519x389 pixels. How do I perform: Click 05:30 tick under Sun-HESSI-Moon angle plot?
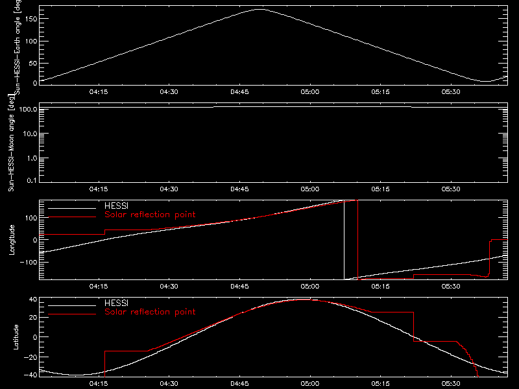click(x=451, y=189)
